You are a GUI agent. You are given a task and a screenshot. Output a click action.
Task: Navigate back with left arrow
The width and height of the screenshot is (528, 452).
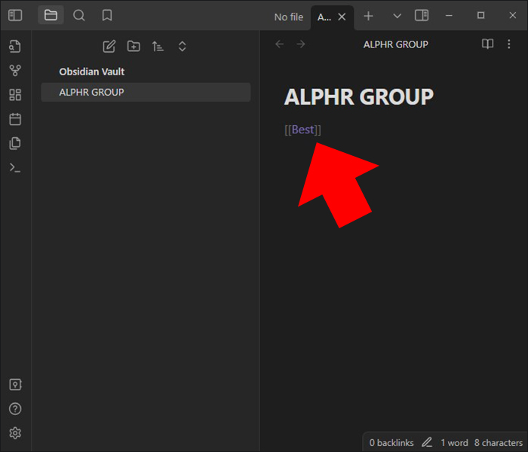[x=280, y=44]
